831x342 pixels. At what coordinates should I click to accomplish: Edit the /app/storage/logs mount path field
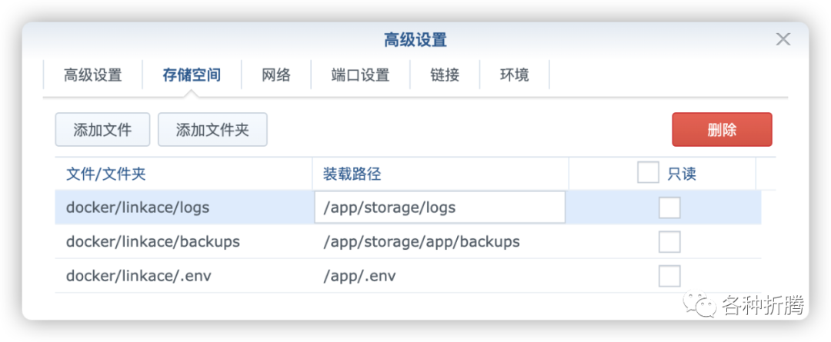[x=439, y=208]
